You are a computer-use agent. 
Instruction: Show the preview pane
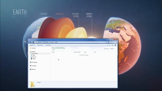[x=112, y=45]
